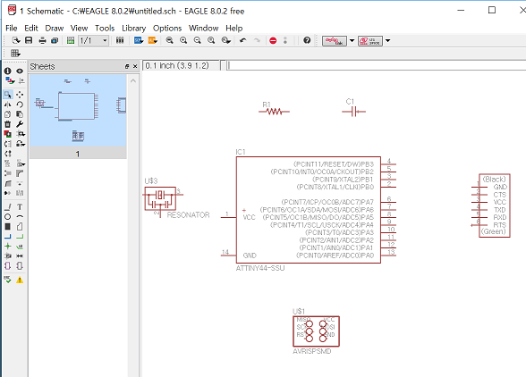
Task: Select the Mark origin tool
Action: [21, 80]
